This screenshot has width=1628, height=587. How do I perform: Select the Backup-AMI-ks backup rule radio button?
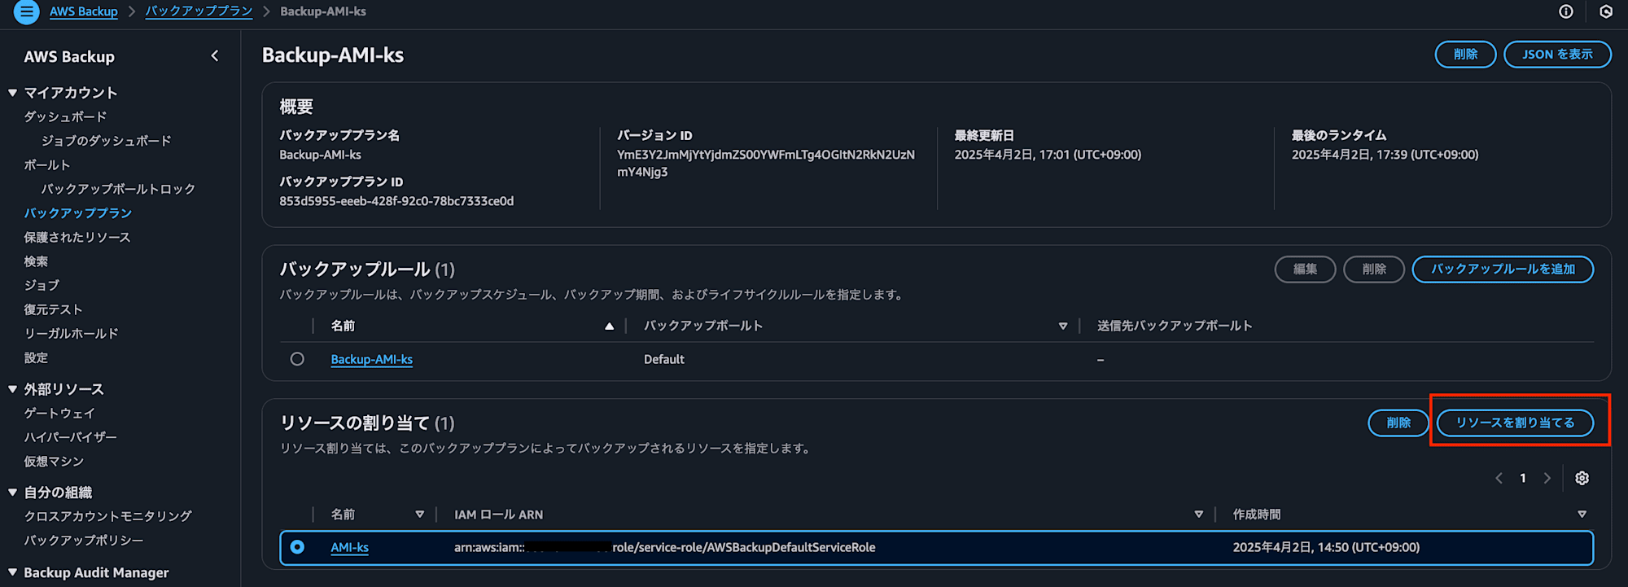pos(297,359)
